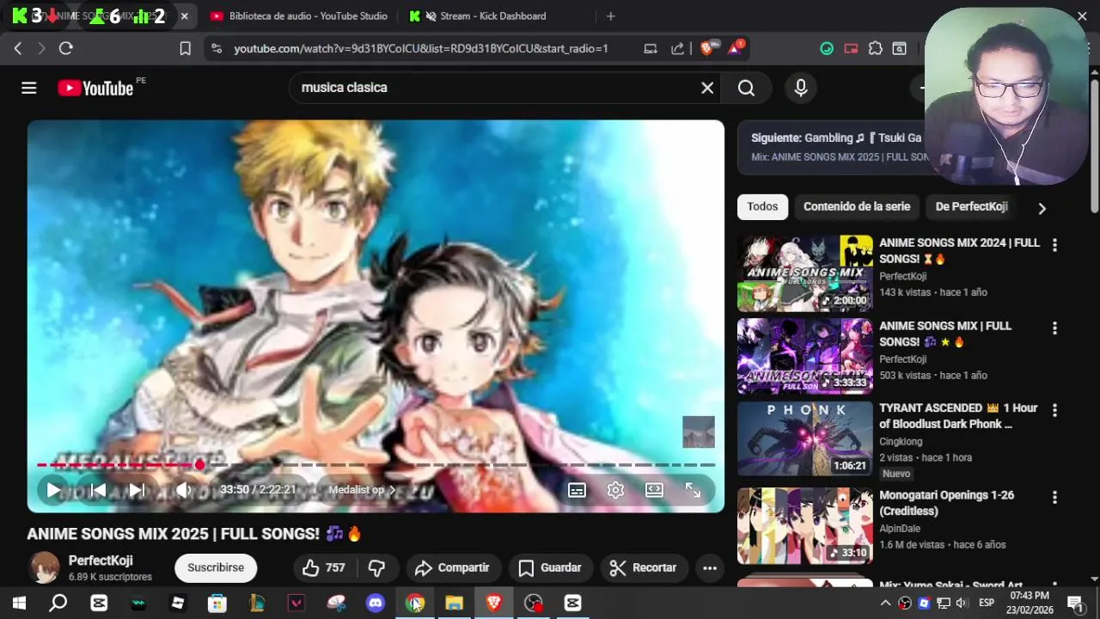This screenshot has width=1100, height=619.
Task: Open options for ANIME SONGS MIX 2024
Action: click(1054, 245)
